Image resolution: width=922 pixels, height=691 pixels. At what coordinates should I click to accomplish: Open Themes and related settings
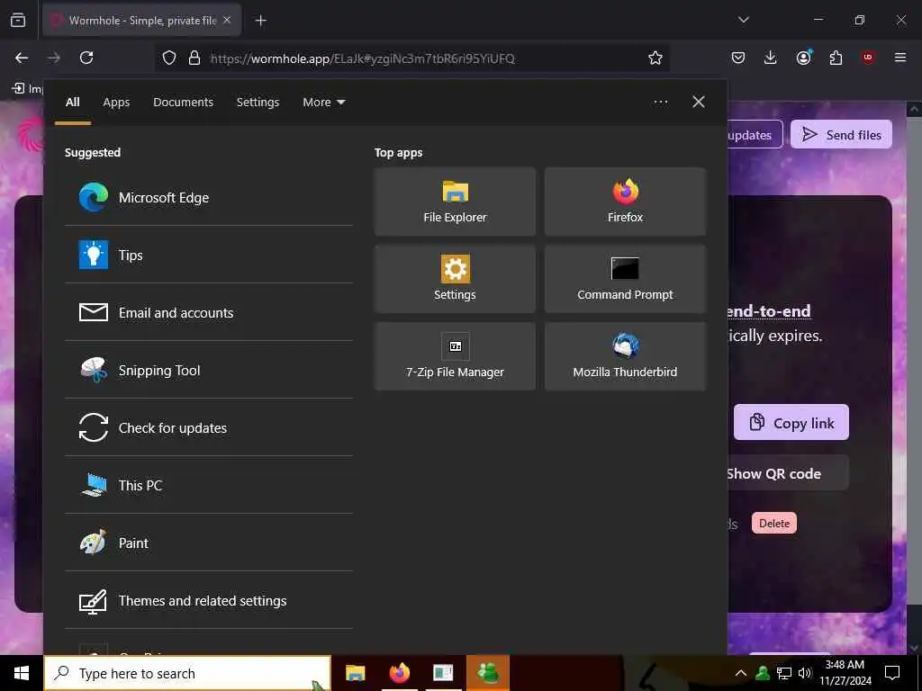coord(208,600)
